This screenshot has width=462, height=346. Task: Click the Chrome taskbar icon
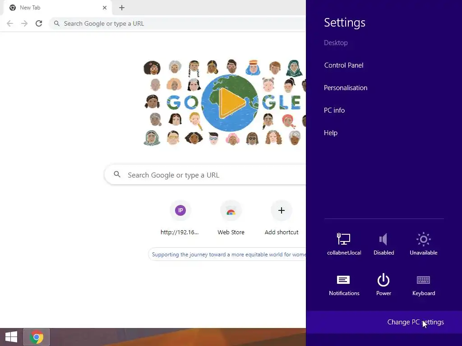(x=37, y=337)
